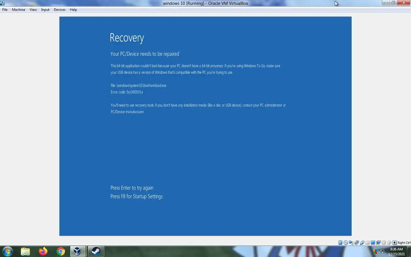
Task: Click the Windows Start orb
Action: pyautogui.click(x=8, y=251)
